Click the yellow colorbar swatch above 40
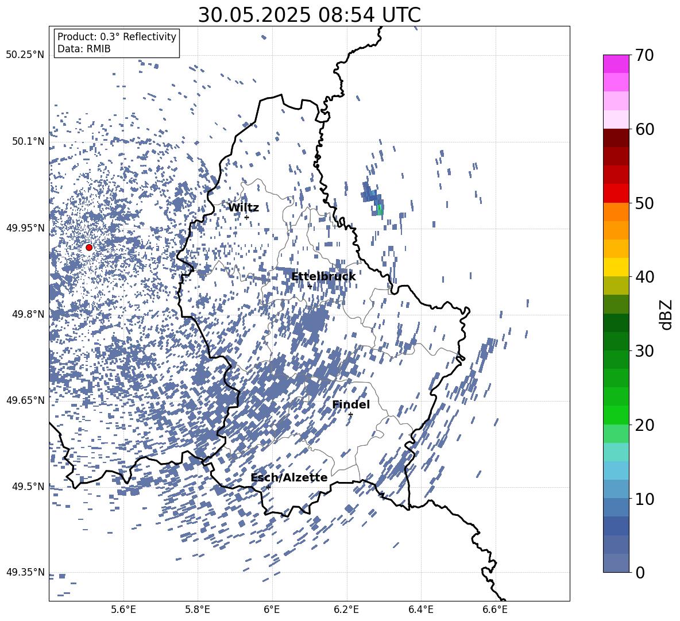The width and height of the screenshot is (680, 621). (616, 267)
